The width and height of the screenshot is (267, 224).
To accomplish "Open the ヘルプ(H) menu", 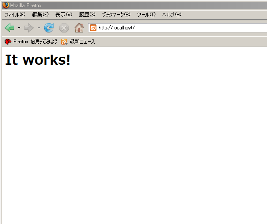I will point(172,15).
